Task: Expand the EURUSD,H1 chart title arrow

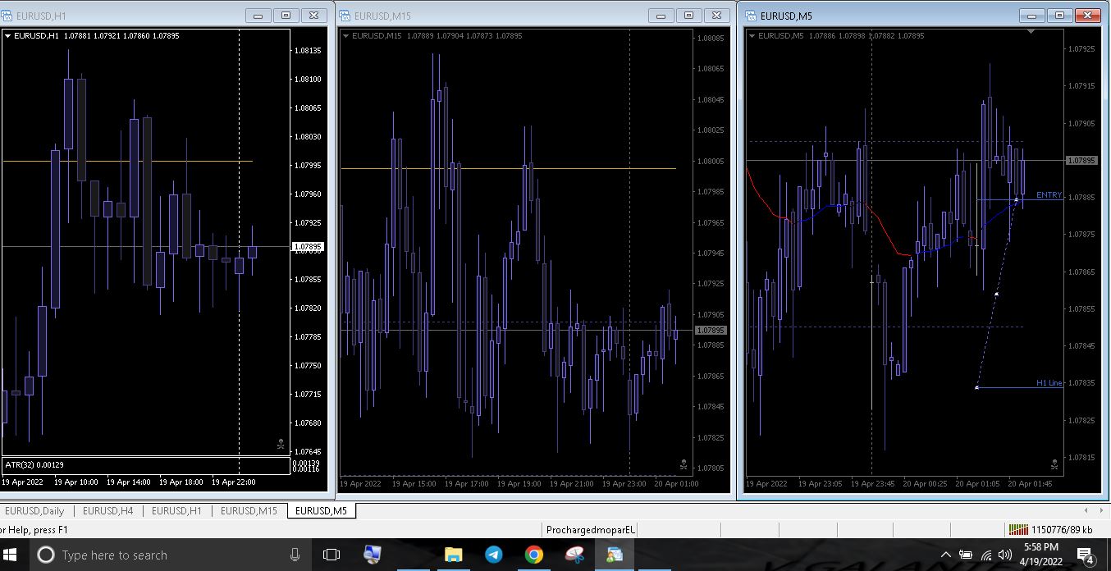Action: [x=7, y=36]
